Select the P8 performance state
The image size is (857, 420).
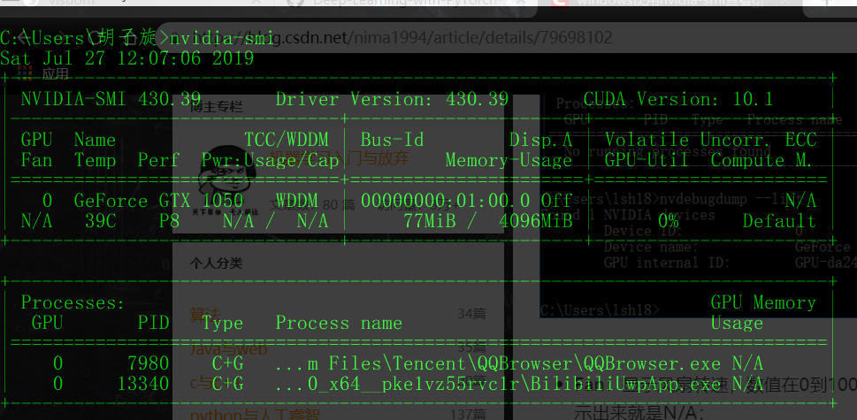click(x=170, y=221)
